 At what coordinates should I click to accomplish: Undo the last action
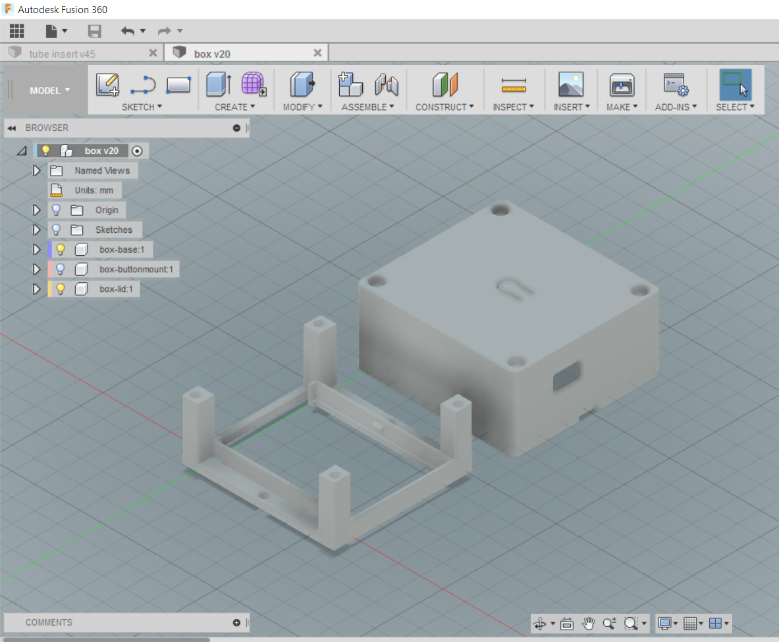coord(128,32)
